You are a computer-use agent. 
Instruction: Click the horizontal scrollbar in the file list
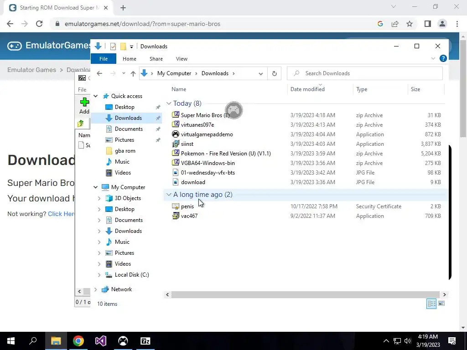pyautogui.click(x=305, y=295)
